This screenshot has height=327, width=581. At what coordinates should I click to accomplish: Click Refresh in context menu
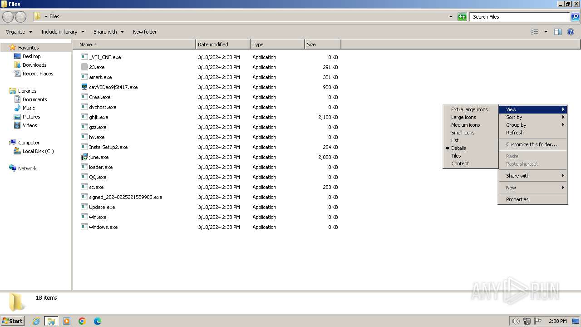(x=533, y=133)
